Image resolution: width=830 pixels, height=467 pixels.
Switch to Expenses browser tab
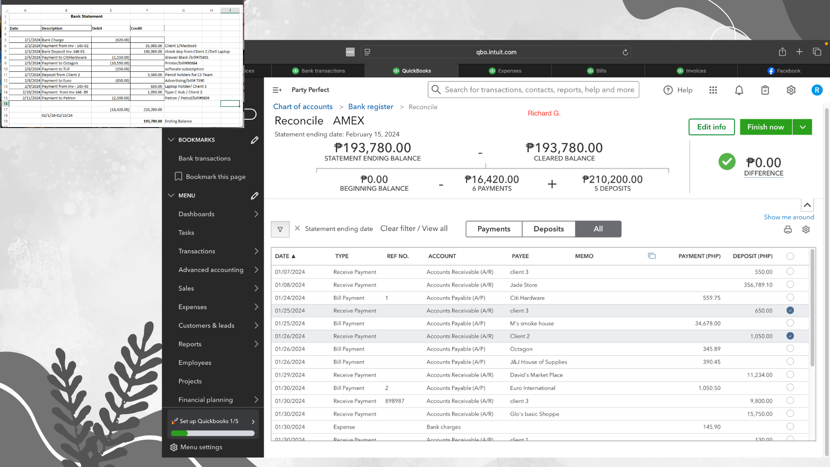(505, 71)
